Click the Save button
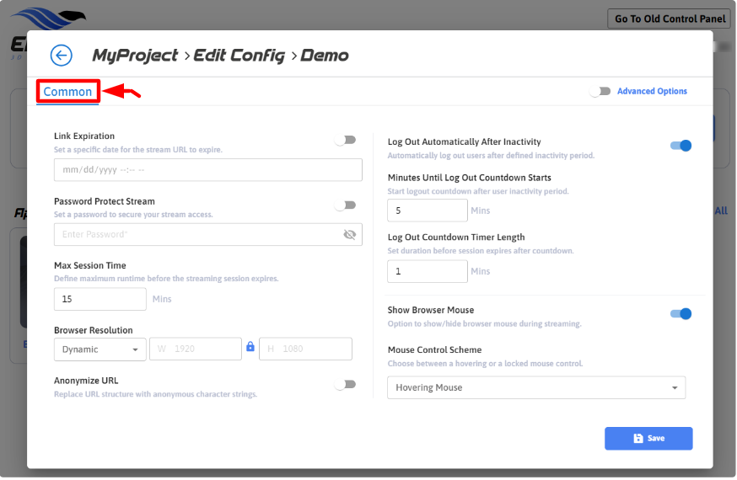This screenshot has height=480, width=737. [648, 439]
